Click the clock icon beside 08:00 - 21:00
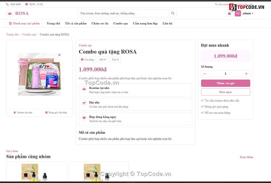This screenshot has width=271, height=183. (27, 4)
